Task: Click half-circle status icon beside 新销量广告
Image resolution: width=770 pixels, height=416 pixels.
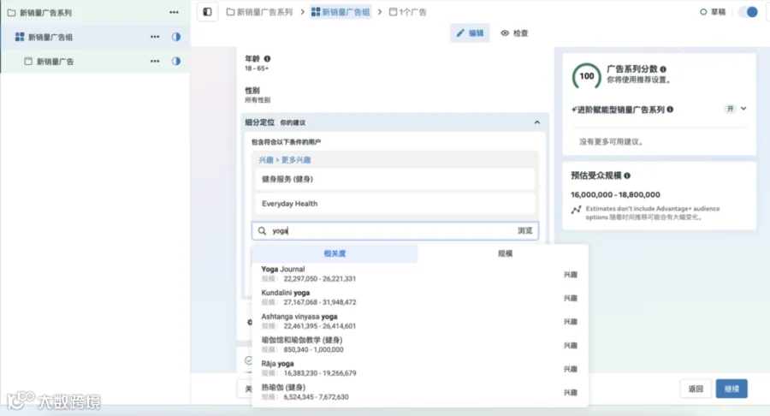Action: 175,61
